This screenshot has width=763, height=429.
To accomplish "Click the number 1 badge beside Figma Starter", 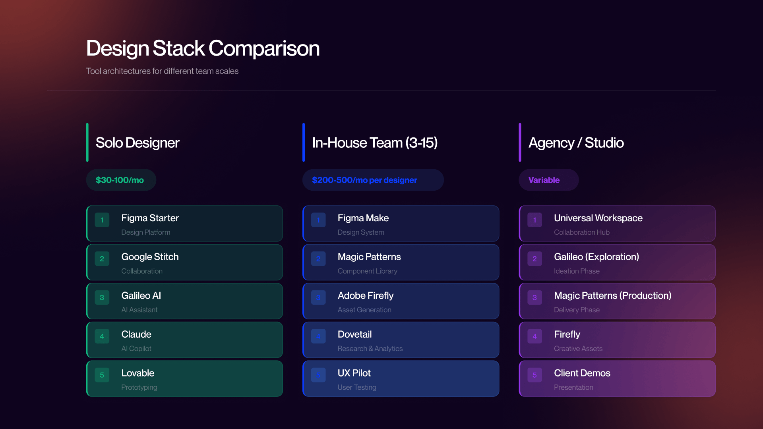I will click(102, 220).
